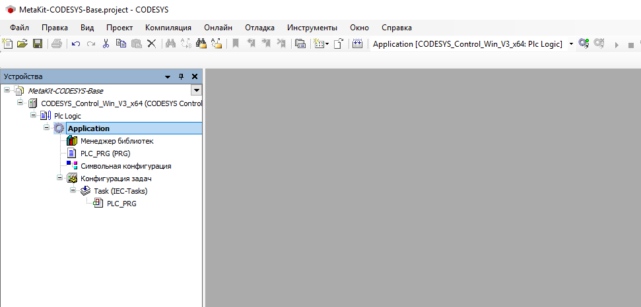Image resolution: width=641 pixels, height=307 pixels.
Task: Cut selection with scissors icon
Action: point(106,43)
